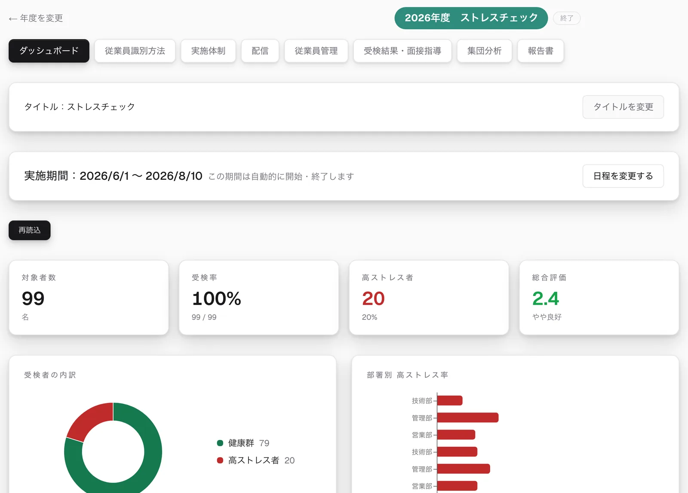Open the ダッシュボード tab

click(49, 51)
